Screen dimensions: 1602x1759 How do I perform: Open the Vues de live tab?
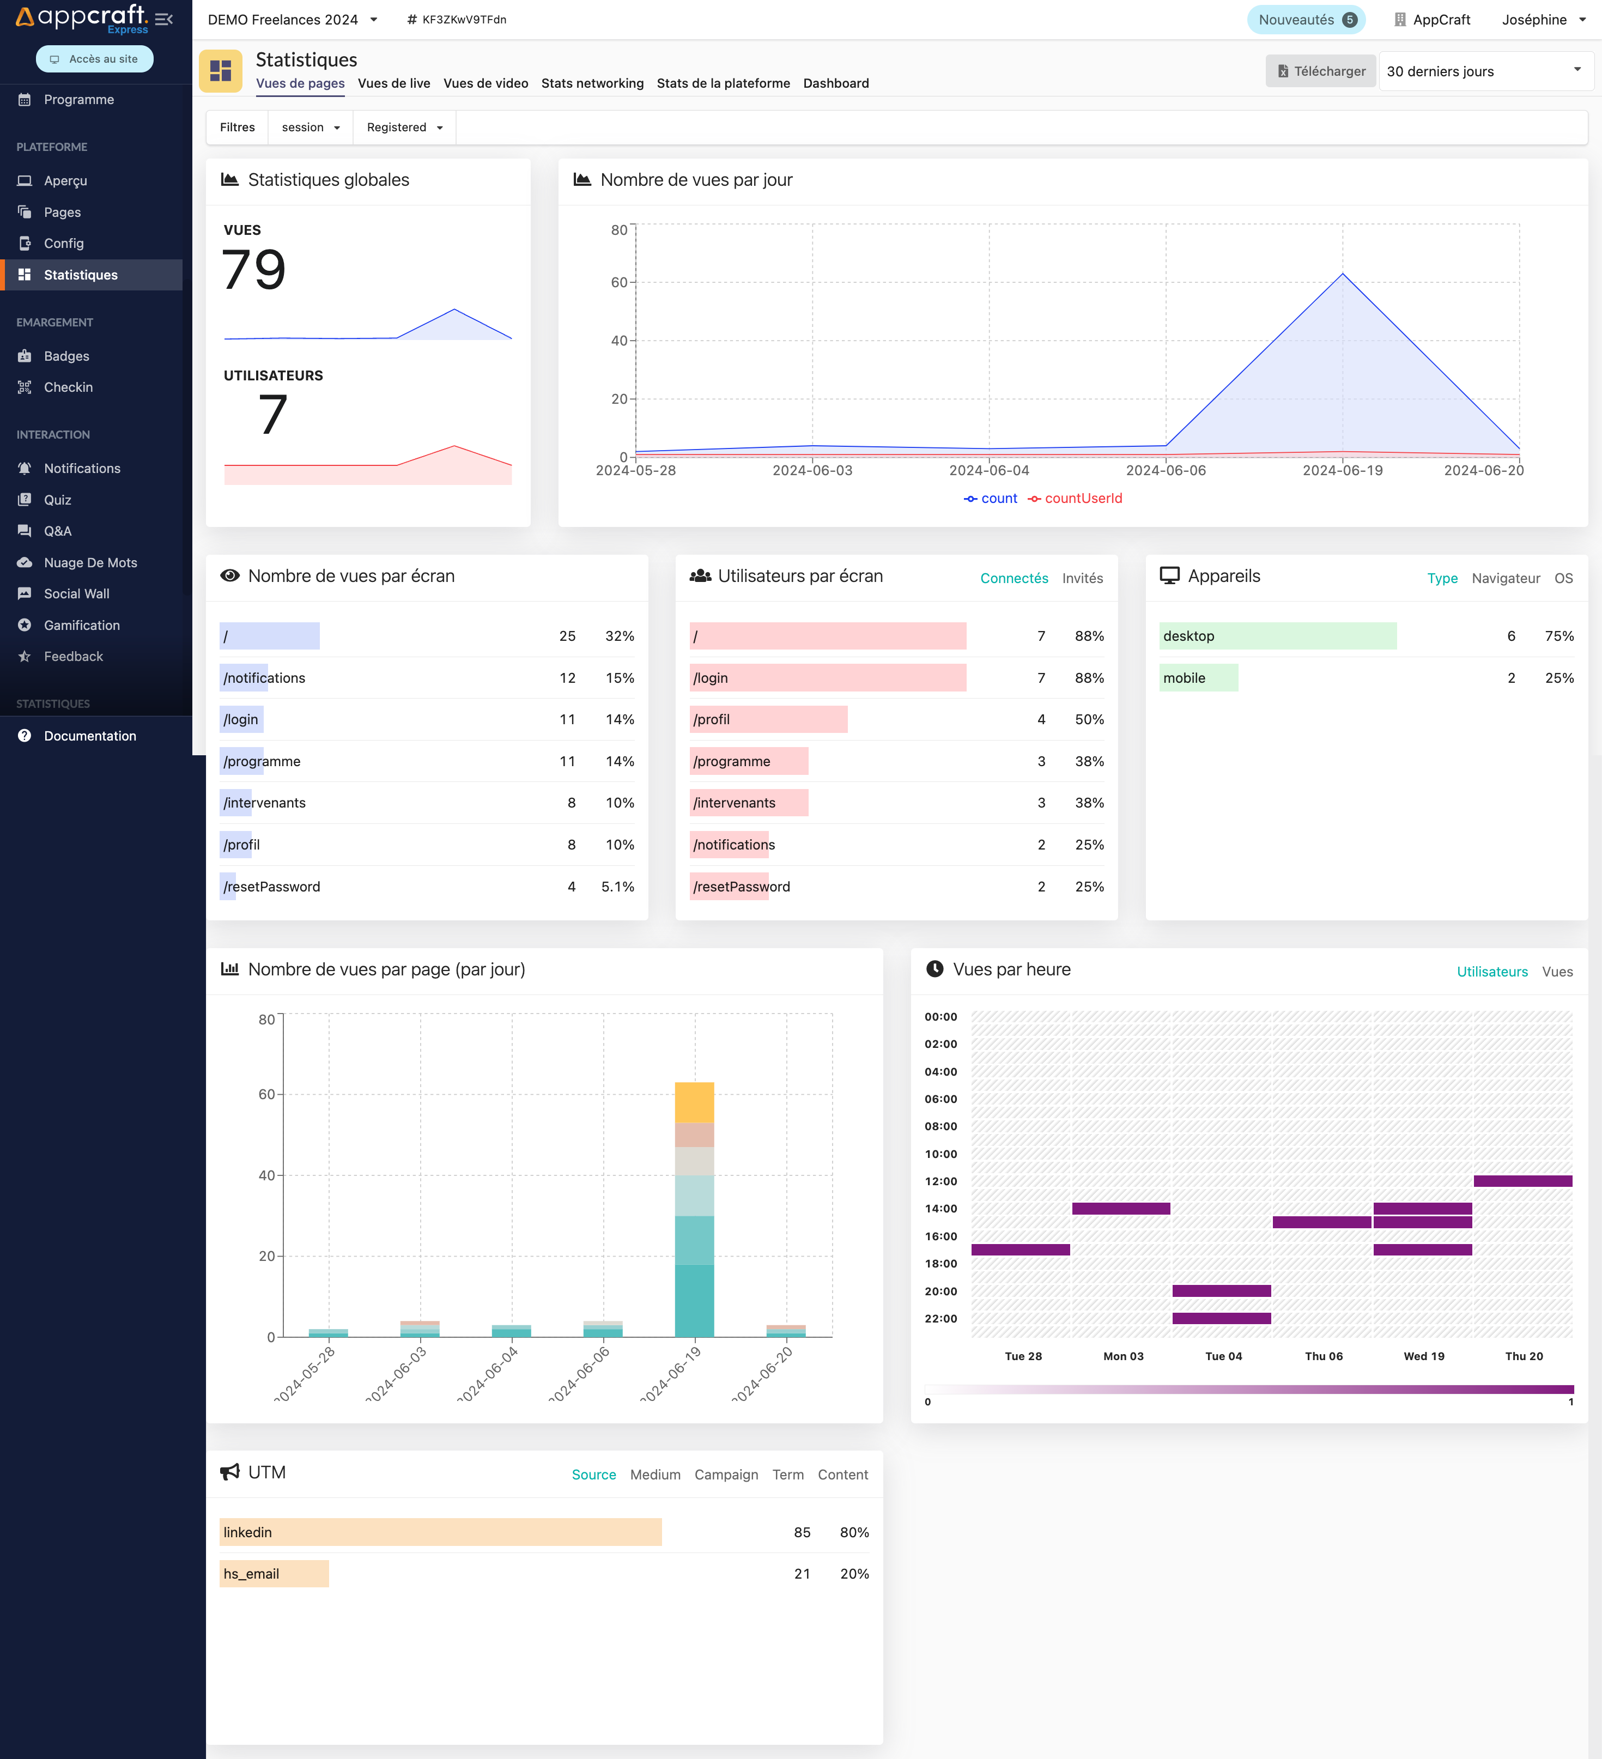coord(393,83)
